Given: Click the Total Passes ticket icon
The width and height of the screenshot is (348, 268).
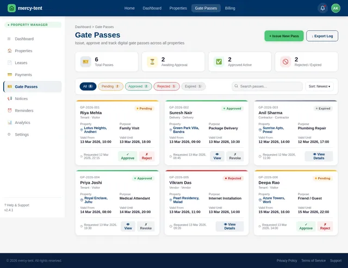Looking at the screenshot, I should click(86, 62).
